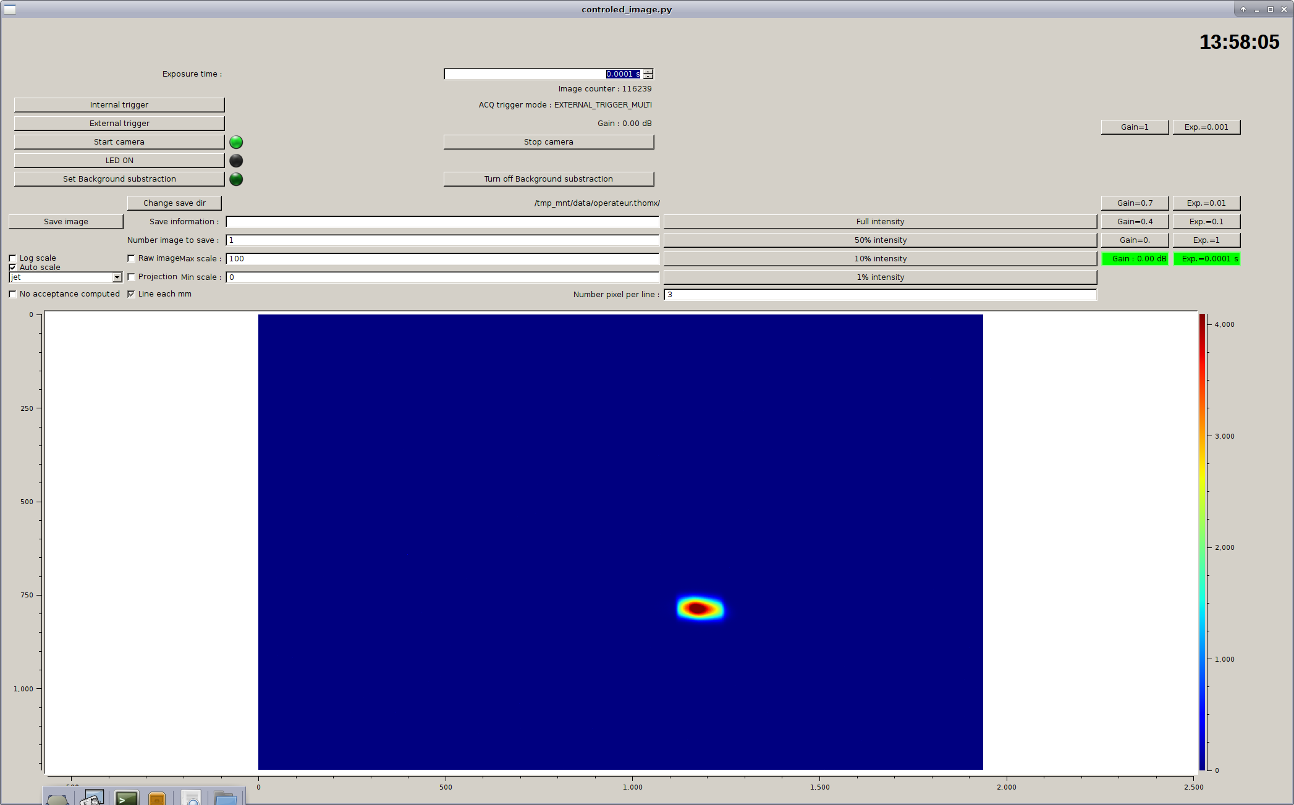This screenshot has width=1294, height=805.
Task: Uncheck Line each mm
Action: coord(131,294)
